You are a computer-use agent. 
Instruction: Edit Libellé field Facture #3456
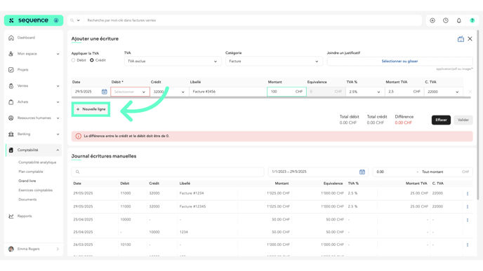point(228,92)
